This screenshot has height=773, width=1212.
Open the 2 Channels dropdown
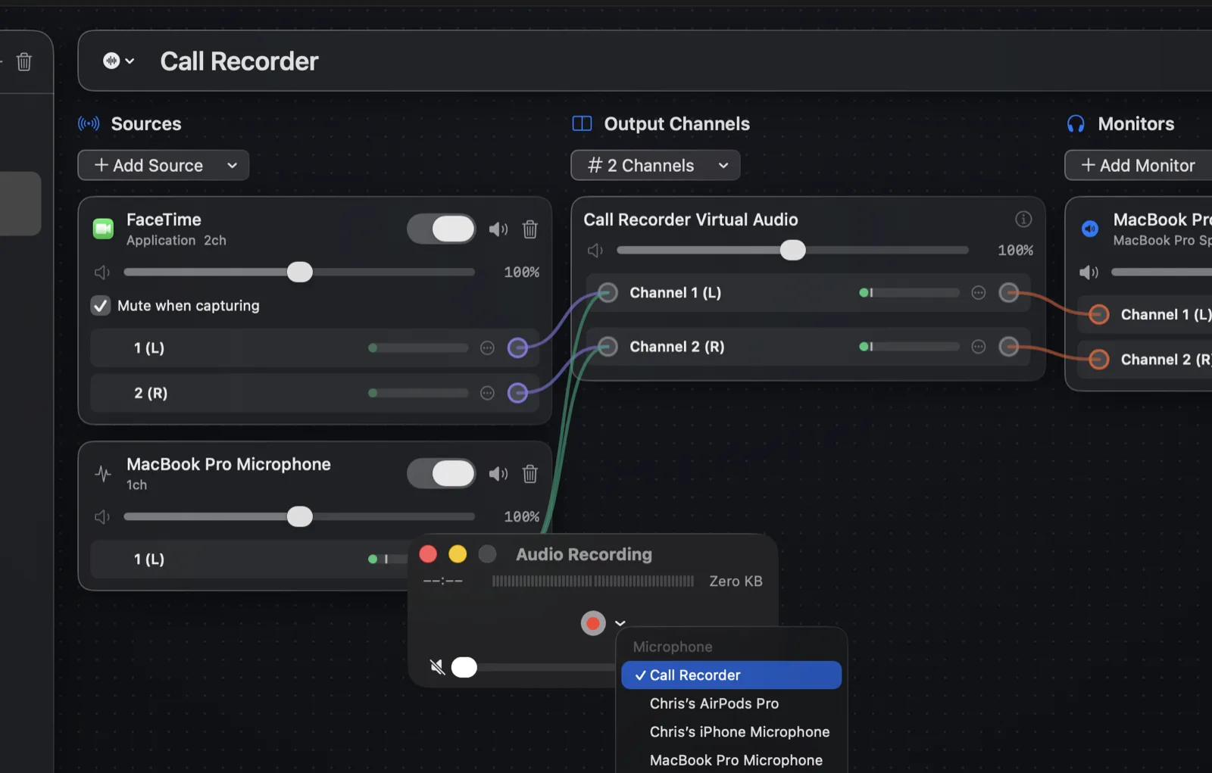click(655, 165)
